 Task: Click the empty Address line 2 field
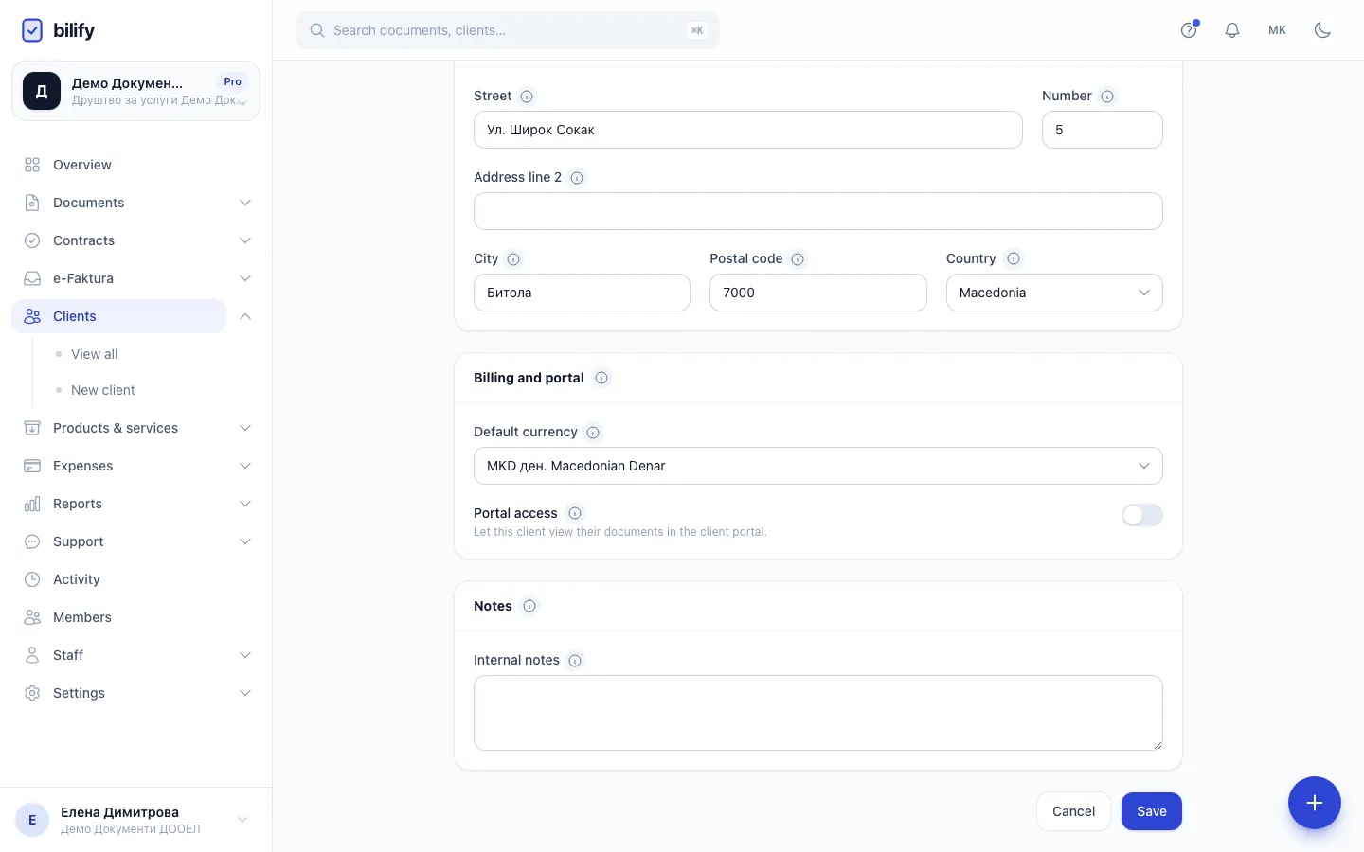818,211
